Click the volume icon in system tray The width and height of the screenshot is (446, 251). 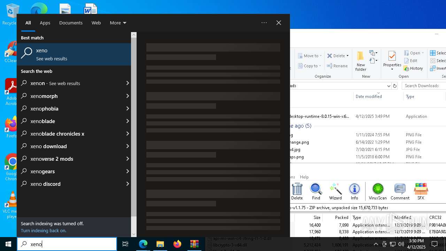tap(401, 244)
